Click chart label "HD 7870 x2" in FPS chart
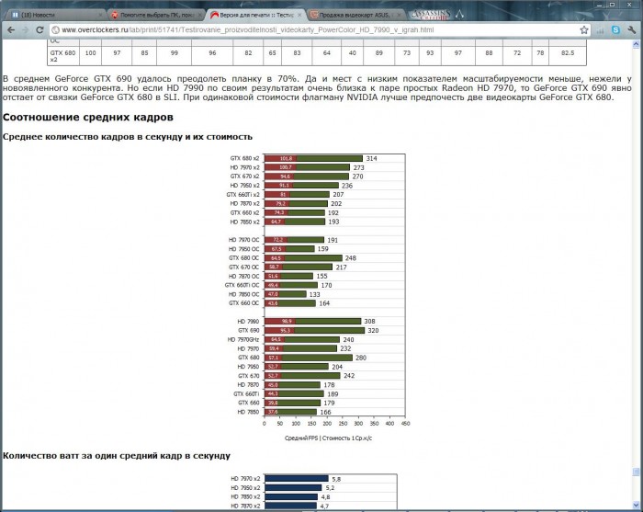The width and height of the screenshot is (643, 512). click(244, 203)
